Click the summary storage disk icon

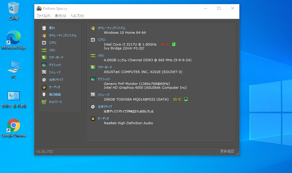93,95
